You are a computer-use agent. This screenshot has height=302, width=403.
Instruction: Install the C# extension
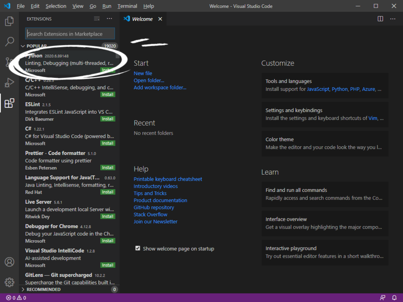108,143
